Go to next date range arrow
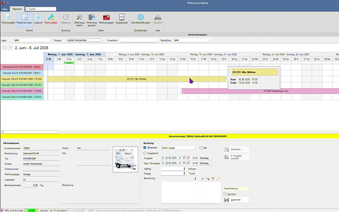Image resolution: width=339 pixels, height=212 pixels. [x=10, y=47]
